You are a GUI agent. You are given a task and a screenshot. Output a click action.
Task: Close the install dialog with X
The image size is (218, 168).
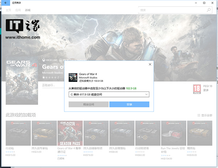pyautogui.click(x=150, y=64)
